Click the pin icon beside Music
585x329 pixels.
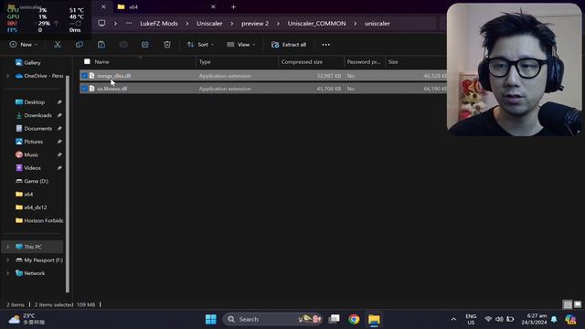point(59,154)
